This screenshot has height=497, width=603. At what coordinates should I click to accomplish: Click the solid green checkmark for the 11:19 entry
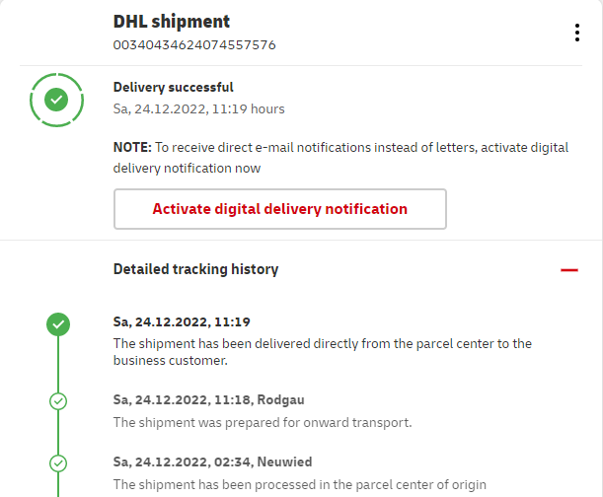pyautogui.click(x=58, y=324)
